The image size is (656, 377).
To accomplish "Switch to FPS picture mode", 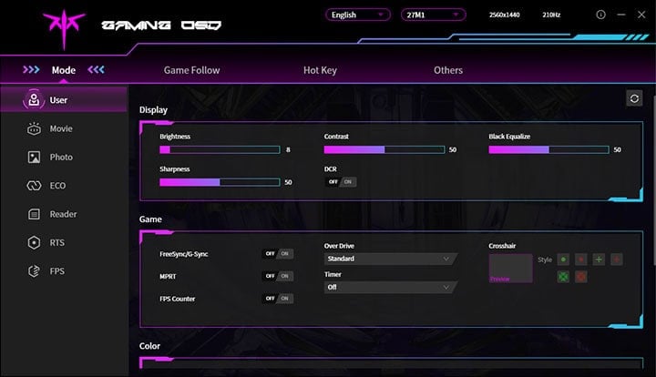I will [60, 270].
